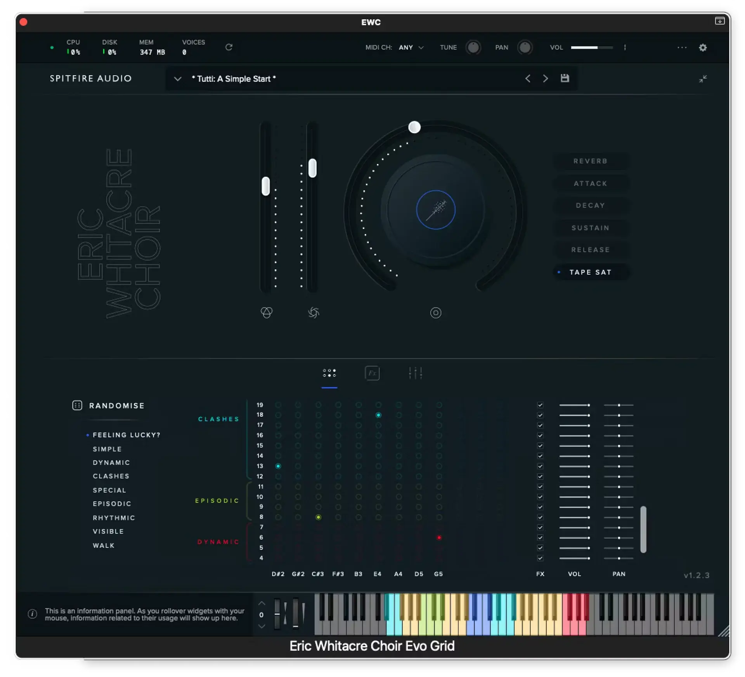Click the collapse view arrows icon
745x677 pixels.
[703, 79]
